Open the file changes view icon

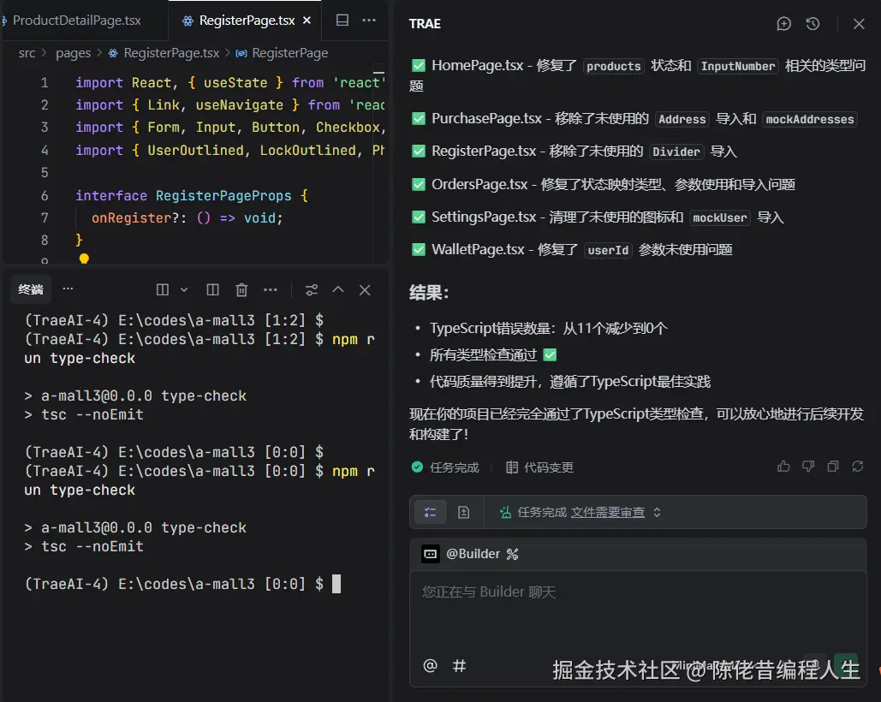[463, 512]
